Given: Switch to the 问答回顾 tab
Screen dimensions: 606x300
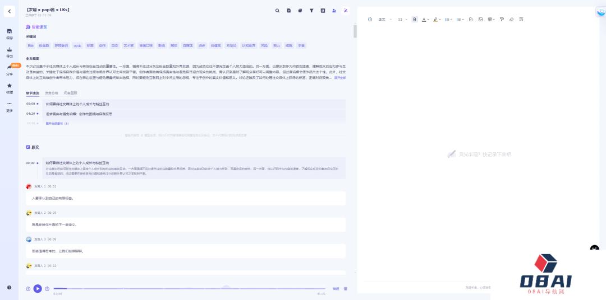Looking at the screenshot, I should pos(71,93).
